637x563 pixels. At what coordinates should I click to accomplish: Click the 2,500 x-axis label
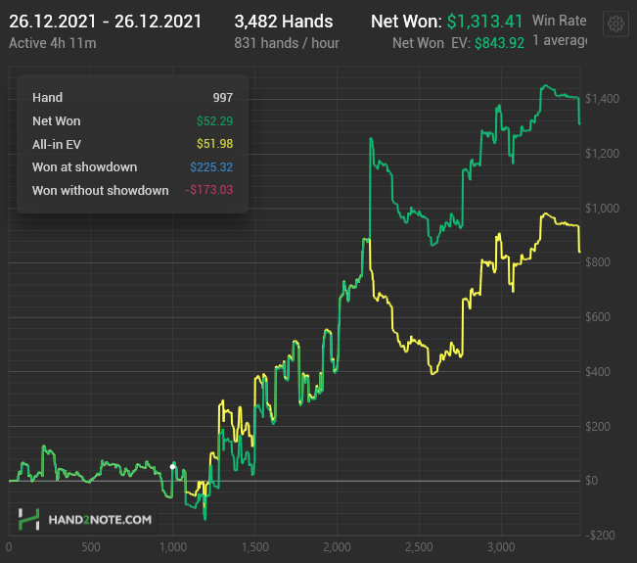click(419, 547)
